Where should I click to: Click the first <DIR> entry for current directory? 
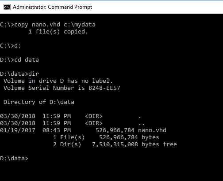tap(94, 116)
